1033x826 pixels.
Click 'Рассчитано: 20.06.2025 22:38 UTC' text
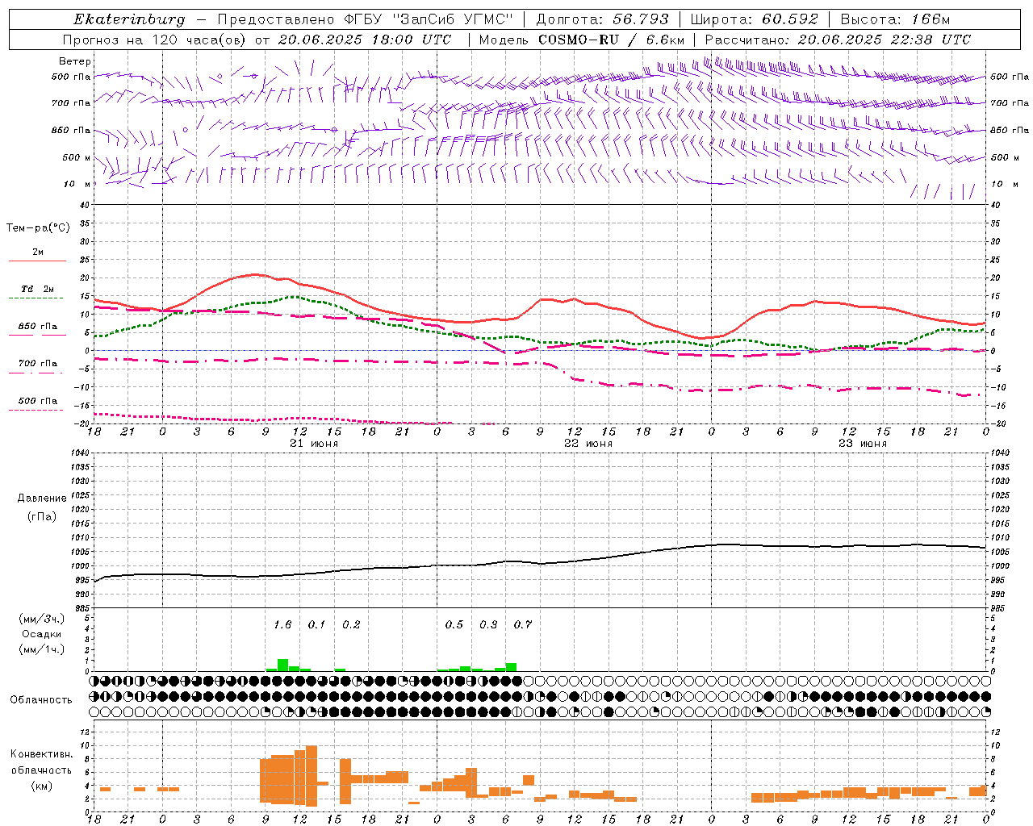pyautogui.click(x=838, y=40)
